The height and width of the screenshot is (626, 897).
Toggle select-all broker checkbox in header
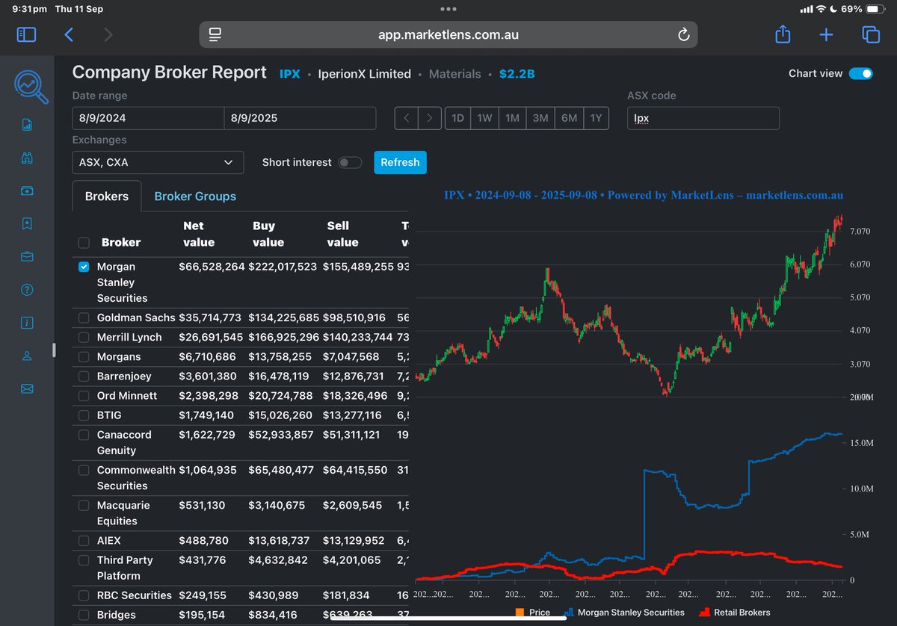click(x=84, y=242)
